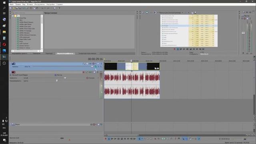This screenshot has width=256, height=144.
Task: Toggle Auto Ripple on bottom toolbar
Action: click(190, 139)
